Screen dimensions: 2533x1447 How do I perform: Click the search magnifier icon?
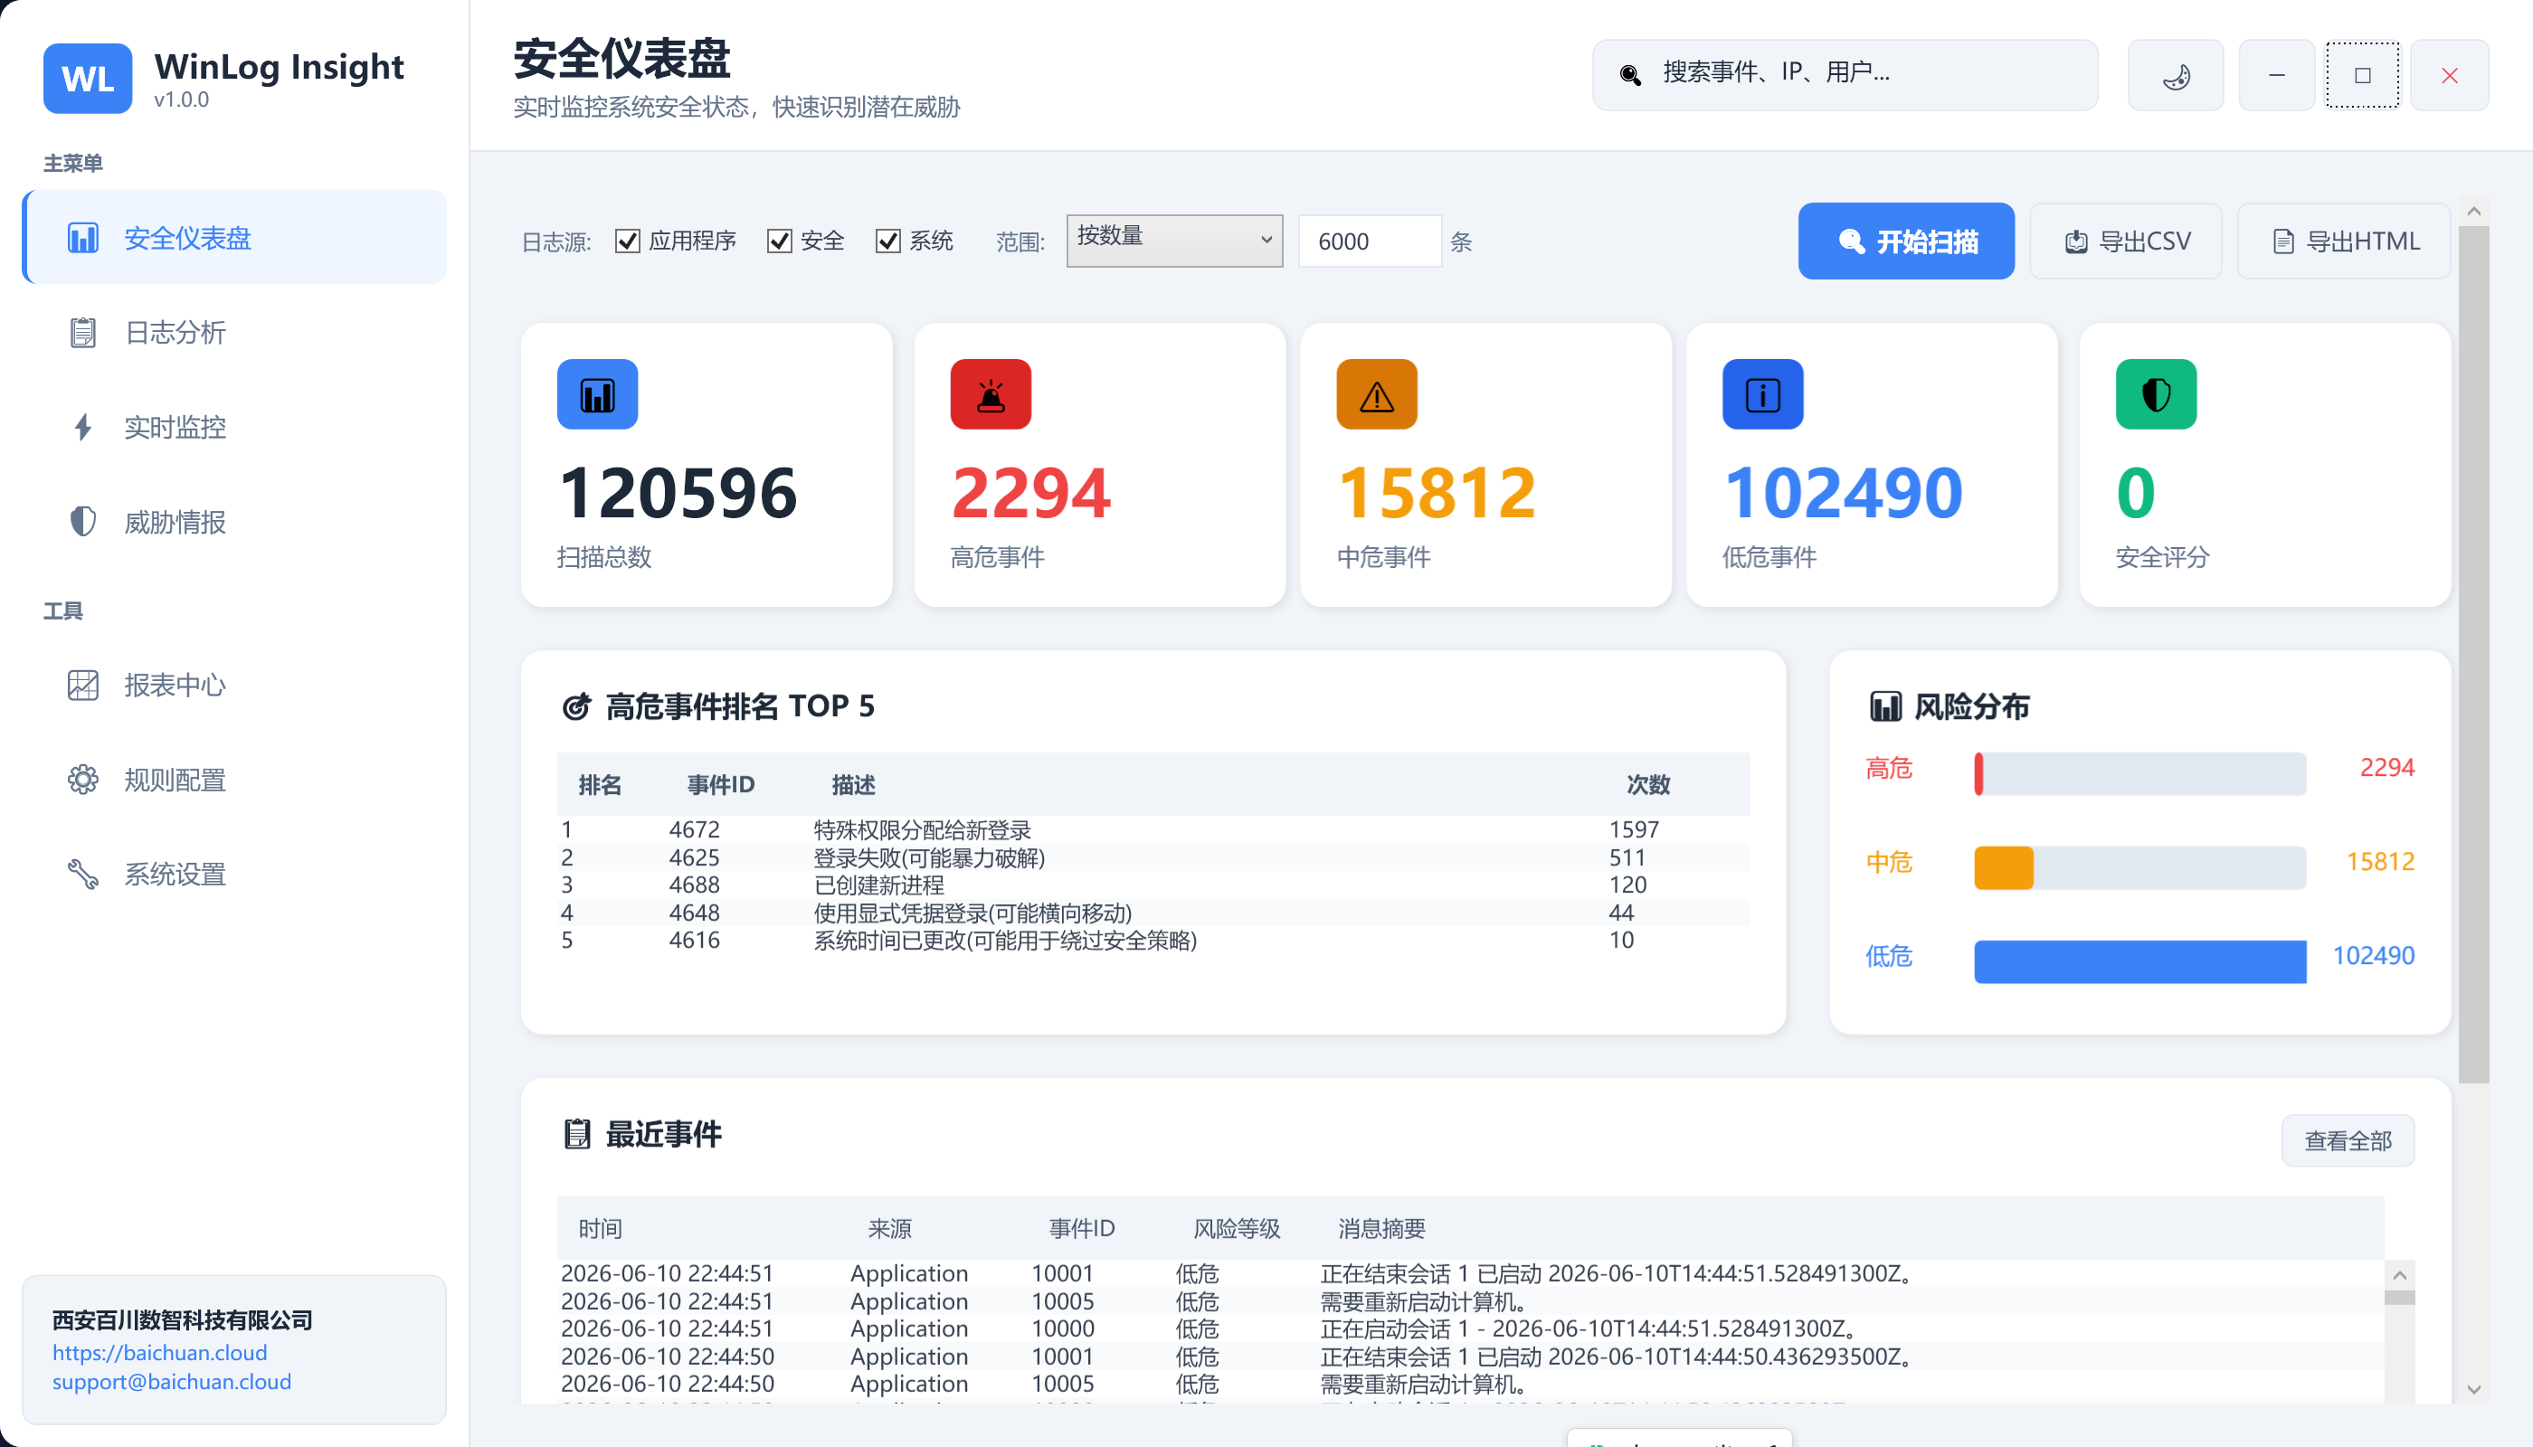click(x=1630, y=74)
